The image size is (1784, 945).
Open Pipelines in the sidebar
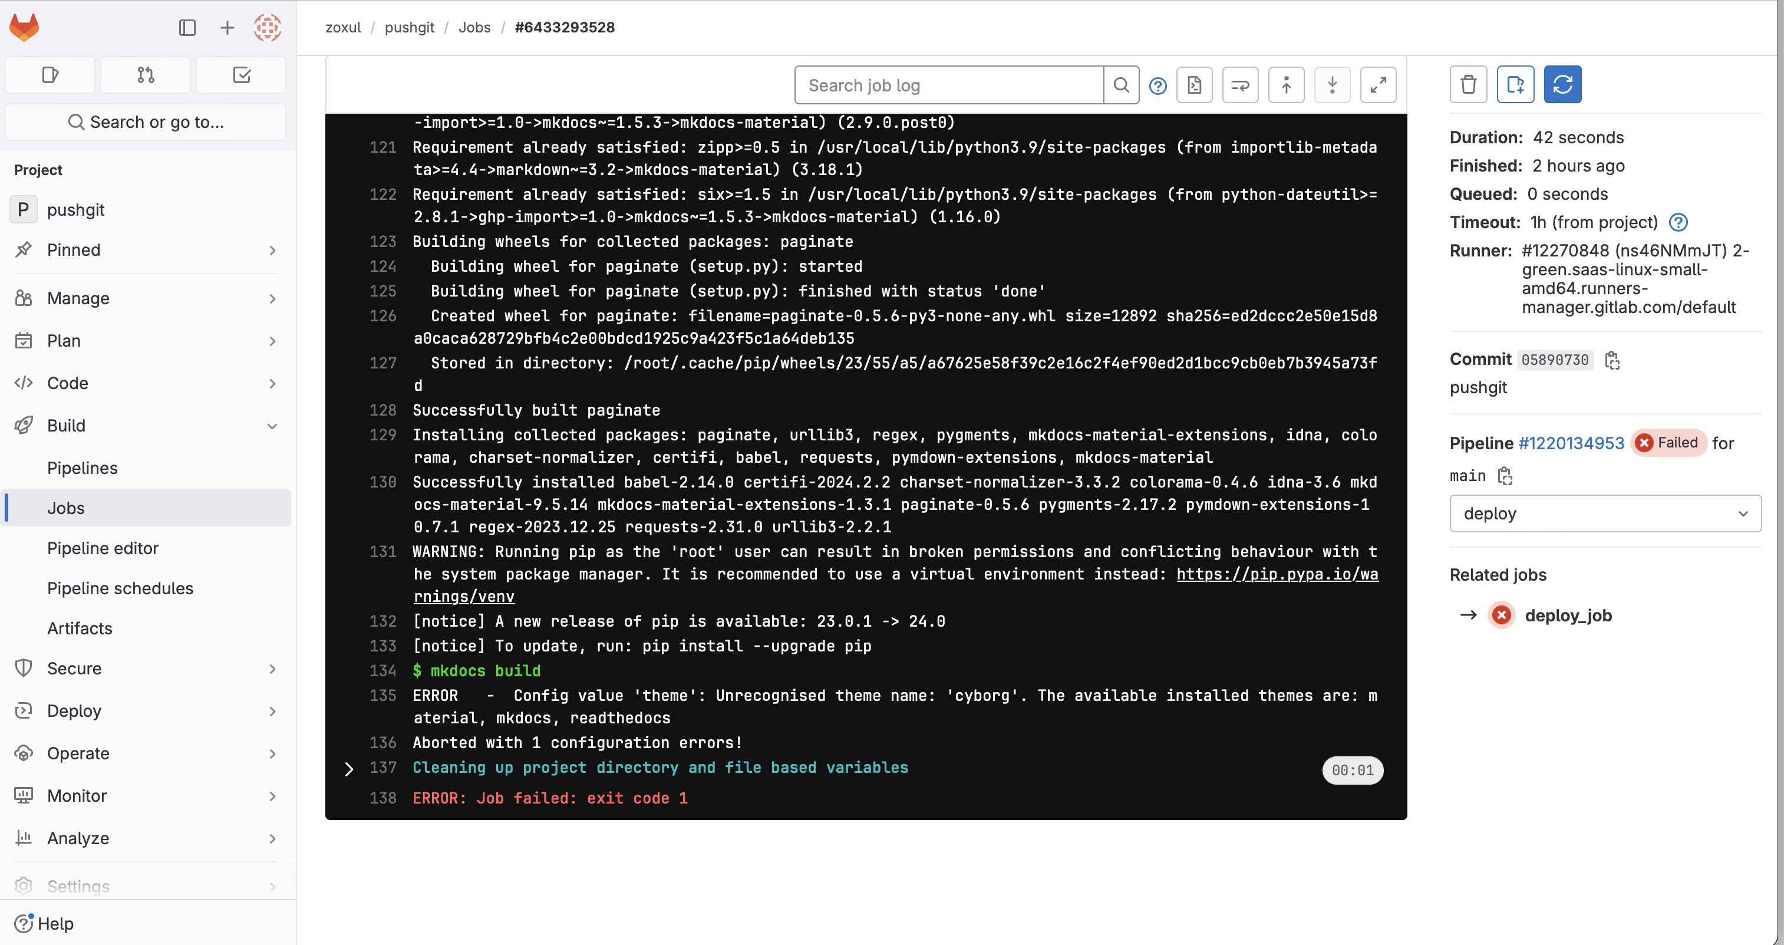[x=83, y=467]
